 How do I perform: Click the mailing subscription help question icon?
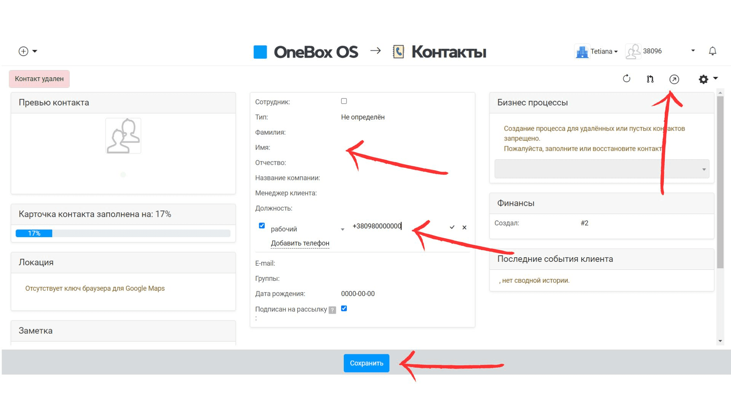tap(332, 310)
